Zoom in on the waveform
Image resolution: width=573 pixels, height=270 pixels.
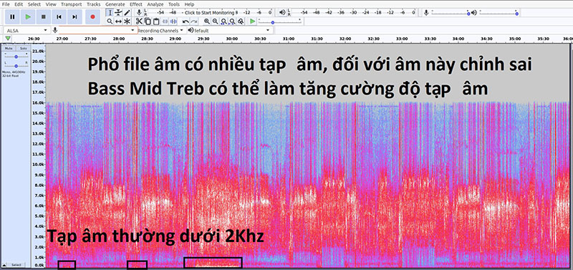207,21
